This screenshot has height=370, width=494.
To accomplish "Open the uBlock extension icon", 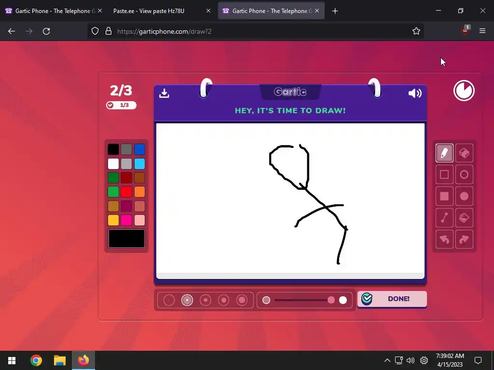I will point(466,30).
